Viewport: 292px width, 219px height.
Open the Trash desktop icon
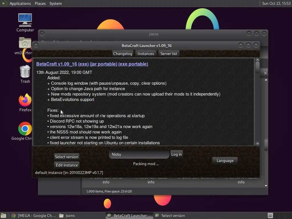[25, 74]
